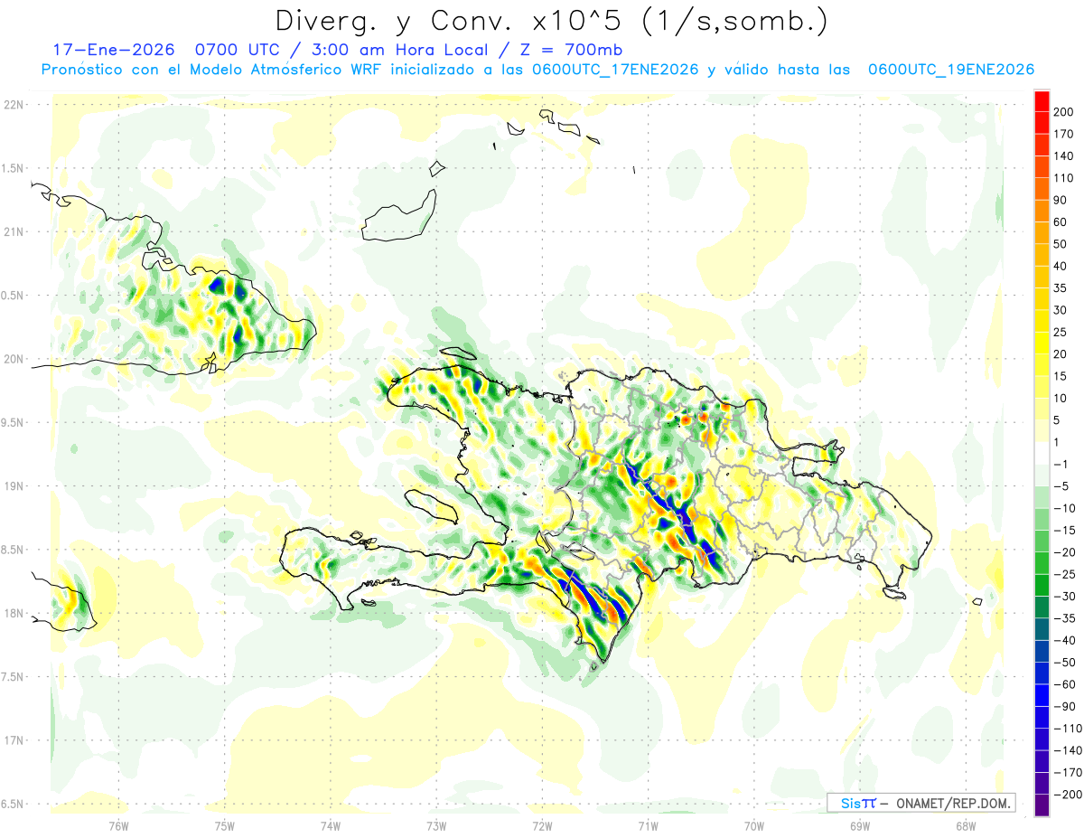Pick the bottom purple swatch of the colorbar
This screenshot has width=1084, height=838.
tap(1042, 805)
